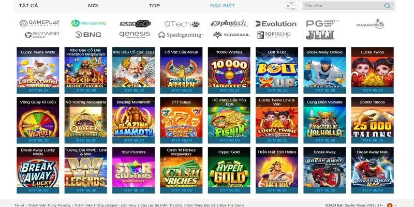Open the 25000 Talons game thumbnail

pyautogui.click(x=372, y=120)
